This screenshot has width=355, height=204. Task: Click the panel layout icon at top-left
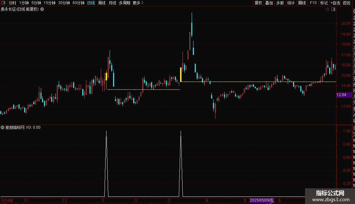[x=3, y=3]
